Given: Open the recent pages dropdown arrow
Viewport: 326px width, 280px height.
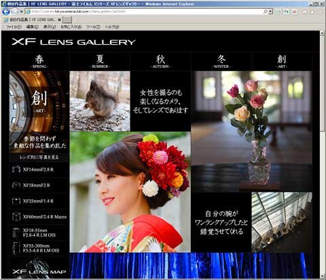Looking at the screenshot, I should point(22,12).
